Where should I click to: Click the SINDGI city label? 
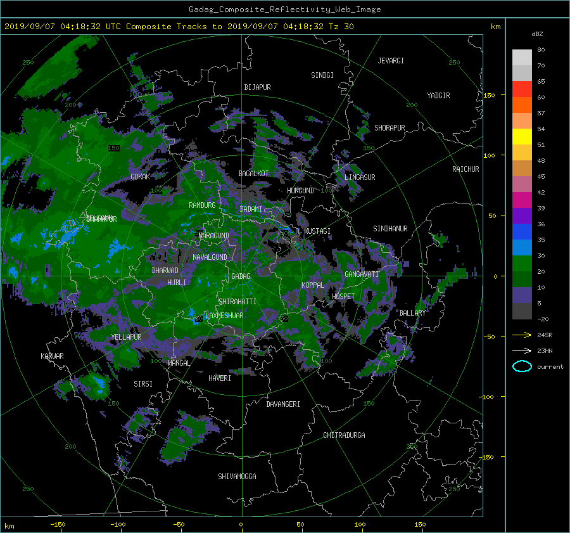[322, 75]
